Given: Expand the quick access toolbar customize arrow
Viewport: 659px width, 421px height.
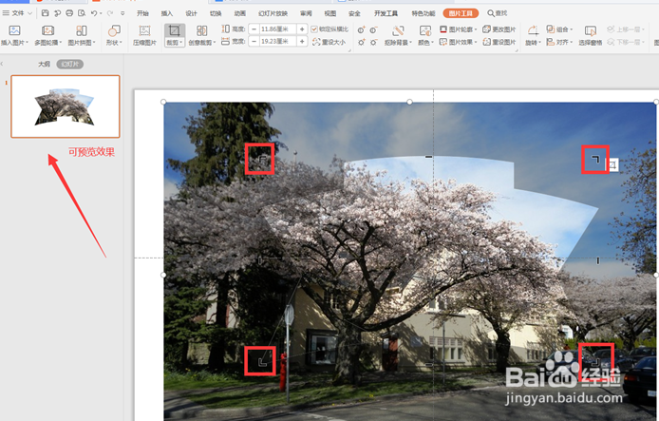Looking at the screenshot, I should click(x=122, y=13).
